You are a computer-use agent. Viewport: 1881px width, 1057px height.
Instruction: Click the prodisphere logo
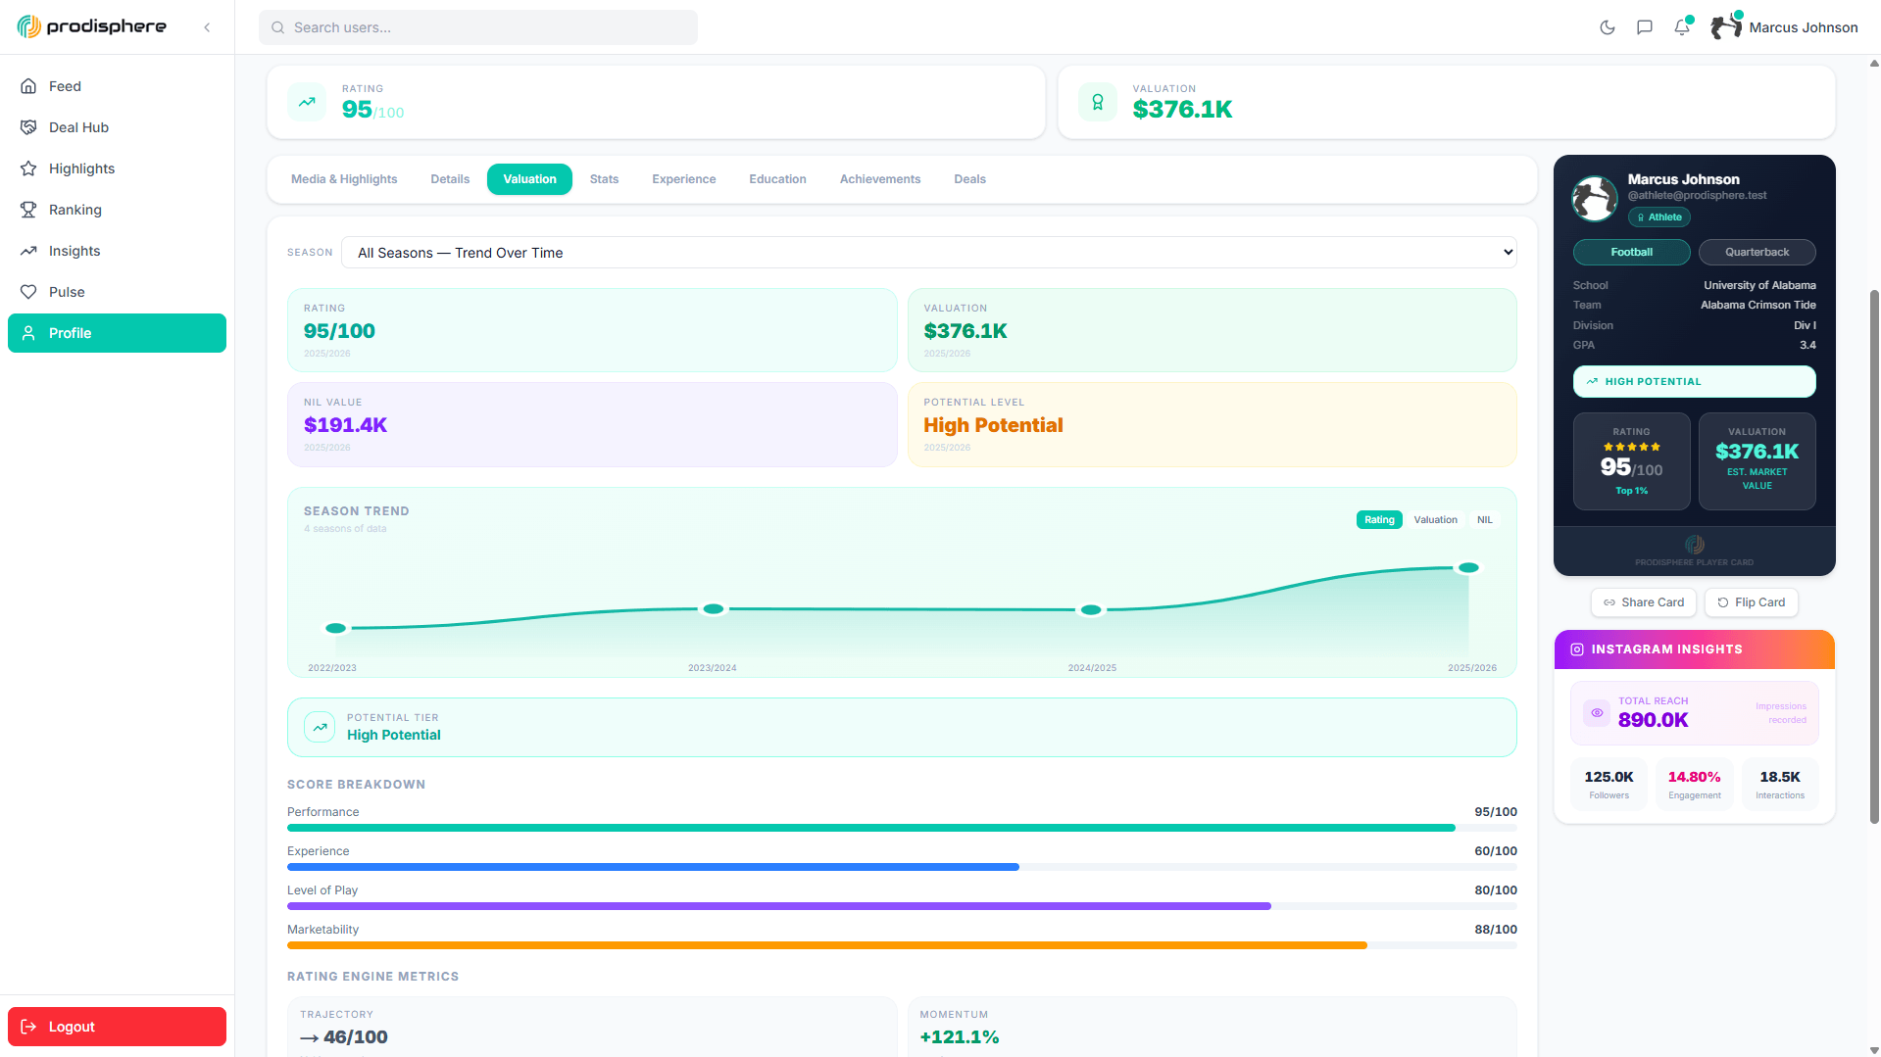coord(92,26)
